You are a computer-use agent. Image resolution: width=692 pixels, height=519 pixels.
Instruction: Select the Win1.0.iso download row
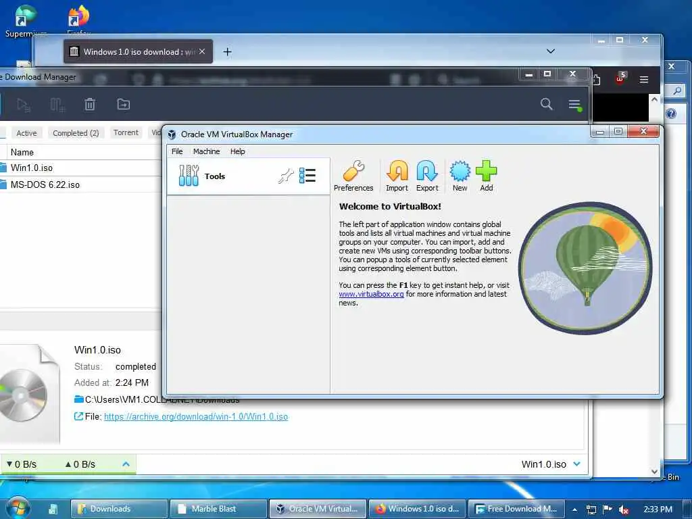81,168
